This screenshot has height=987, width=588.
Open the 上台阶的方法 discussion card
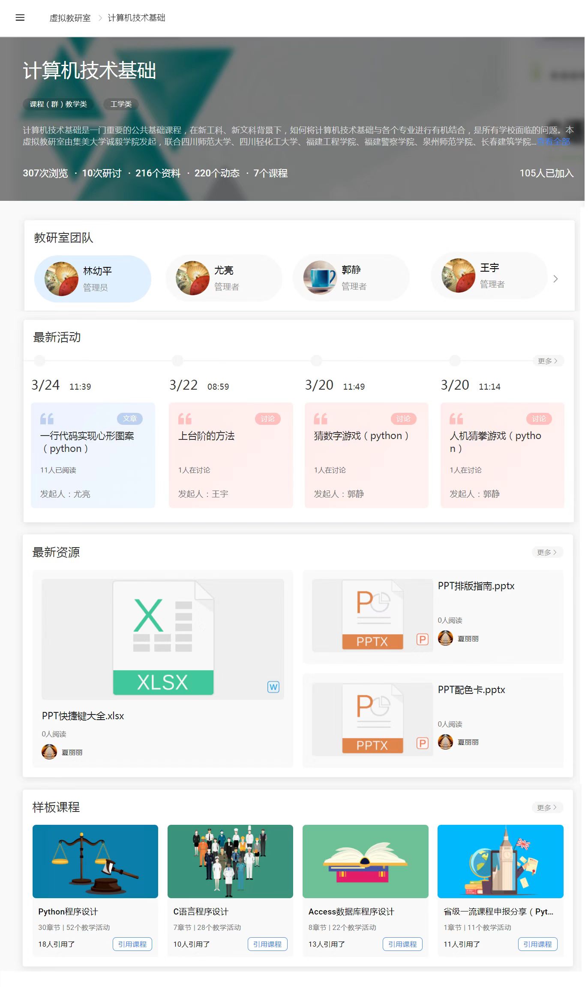tap(231, 455)
